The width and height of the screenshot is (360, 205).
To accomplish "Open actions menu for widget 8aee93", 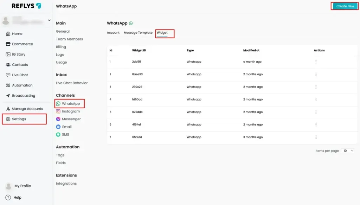I will 316,75.
